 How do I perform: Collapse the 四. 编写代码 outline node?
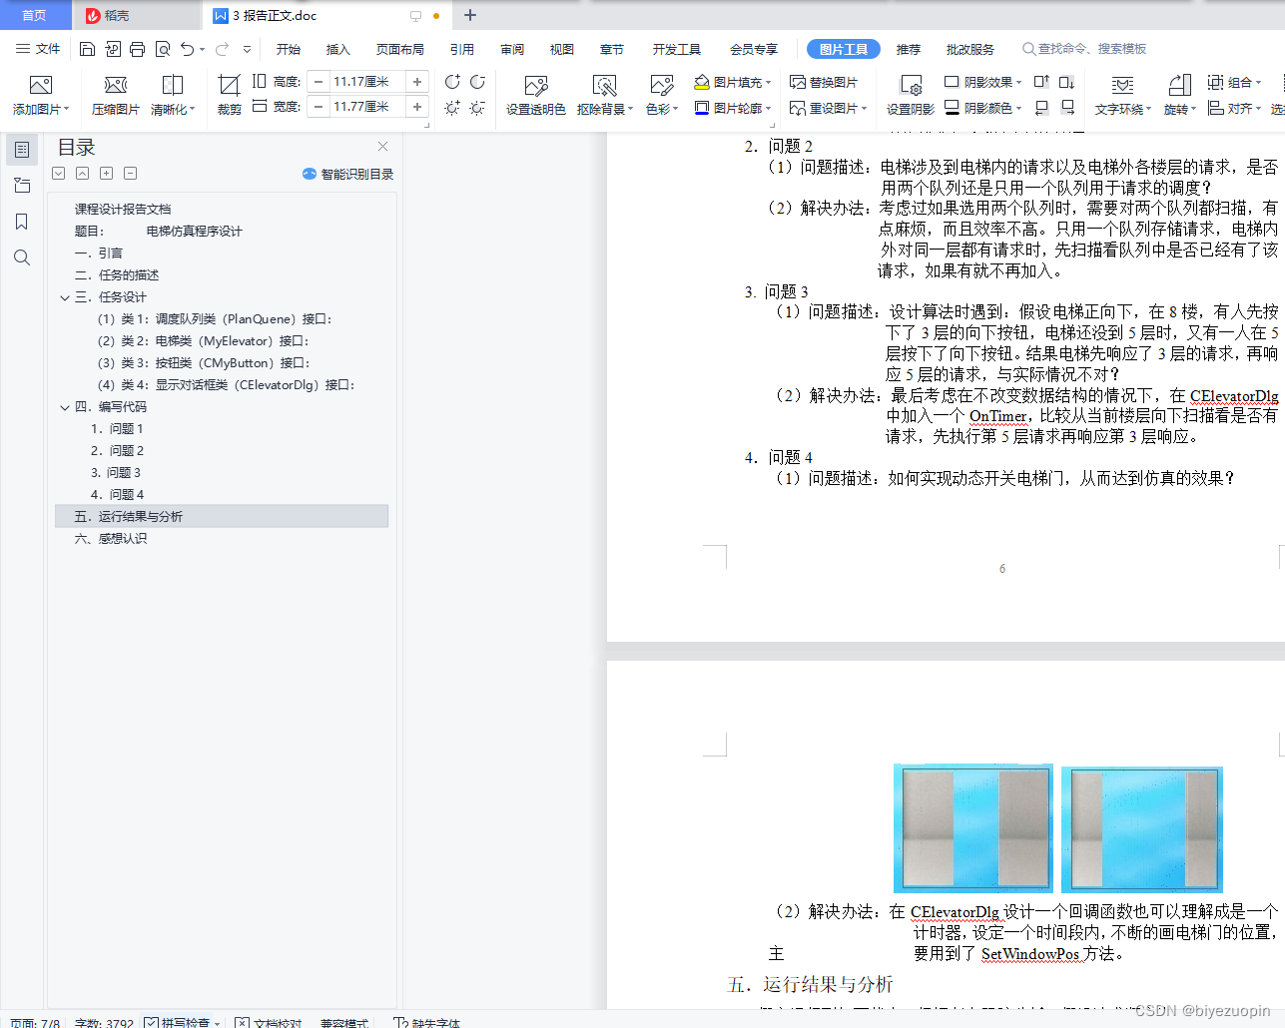[x=65, y=407]
